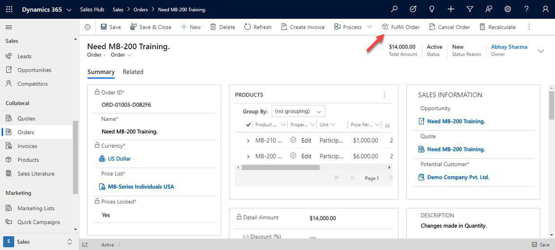The image size is (555, 250).
Task: Open the Products grid more options menu
Action: [x=384, y=95]
